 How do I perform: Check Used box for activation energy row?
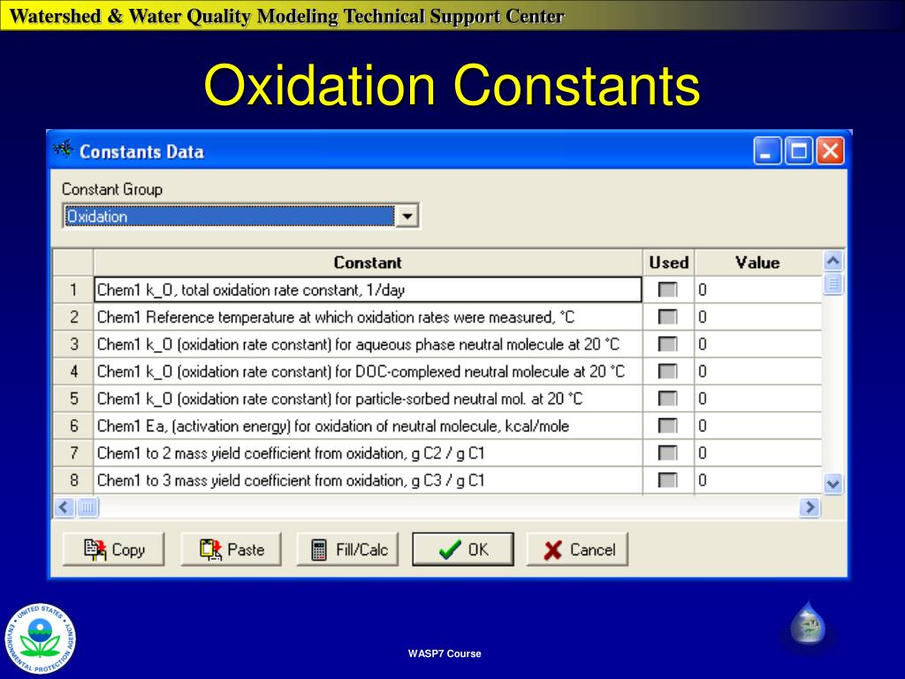click(668, 425)
